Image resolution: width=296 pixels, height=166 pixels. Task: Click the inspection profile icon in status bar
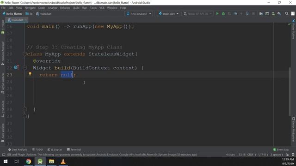coord(293,154)
